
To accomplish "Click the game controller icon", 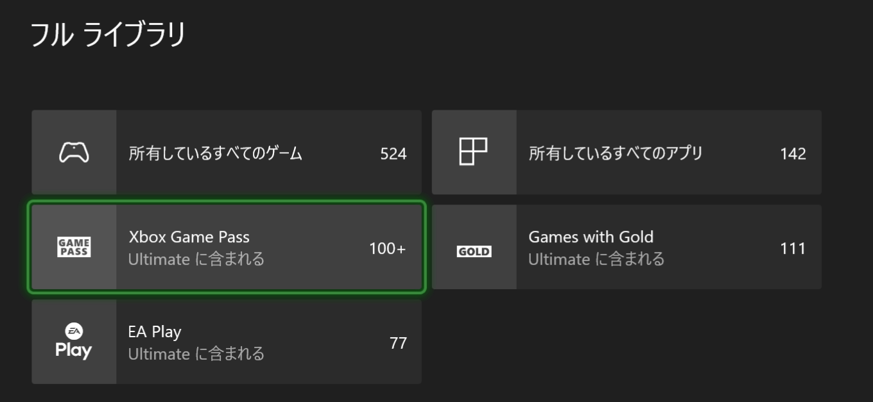I will [x=74, y=153].
